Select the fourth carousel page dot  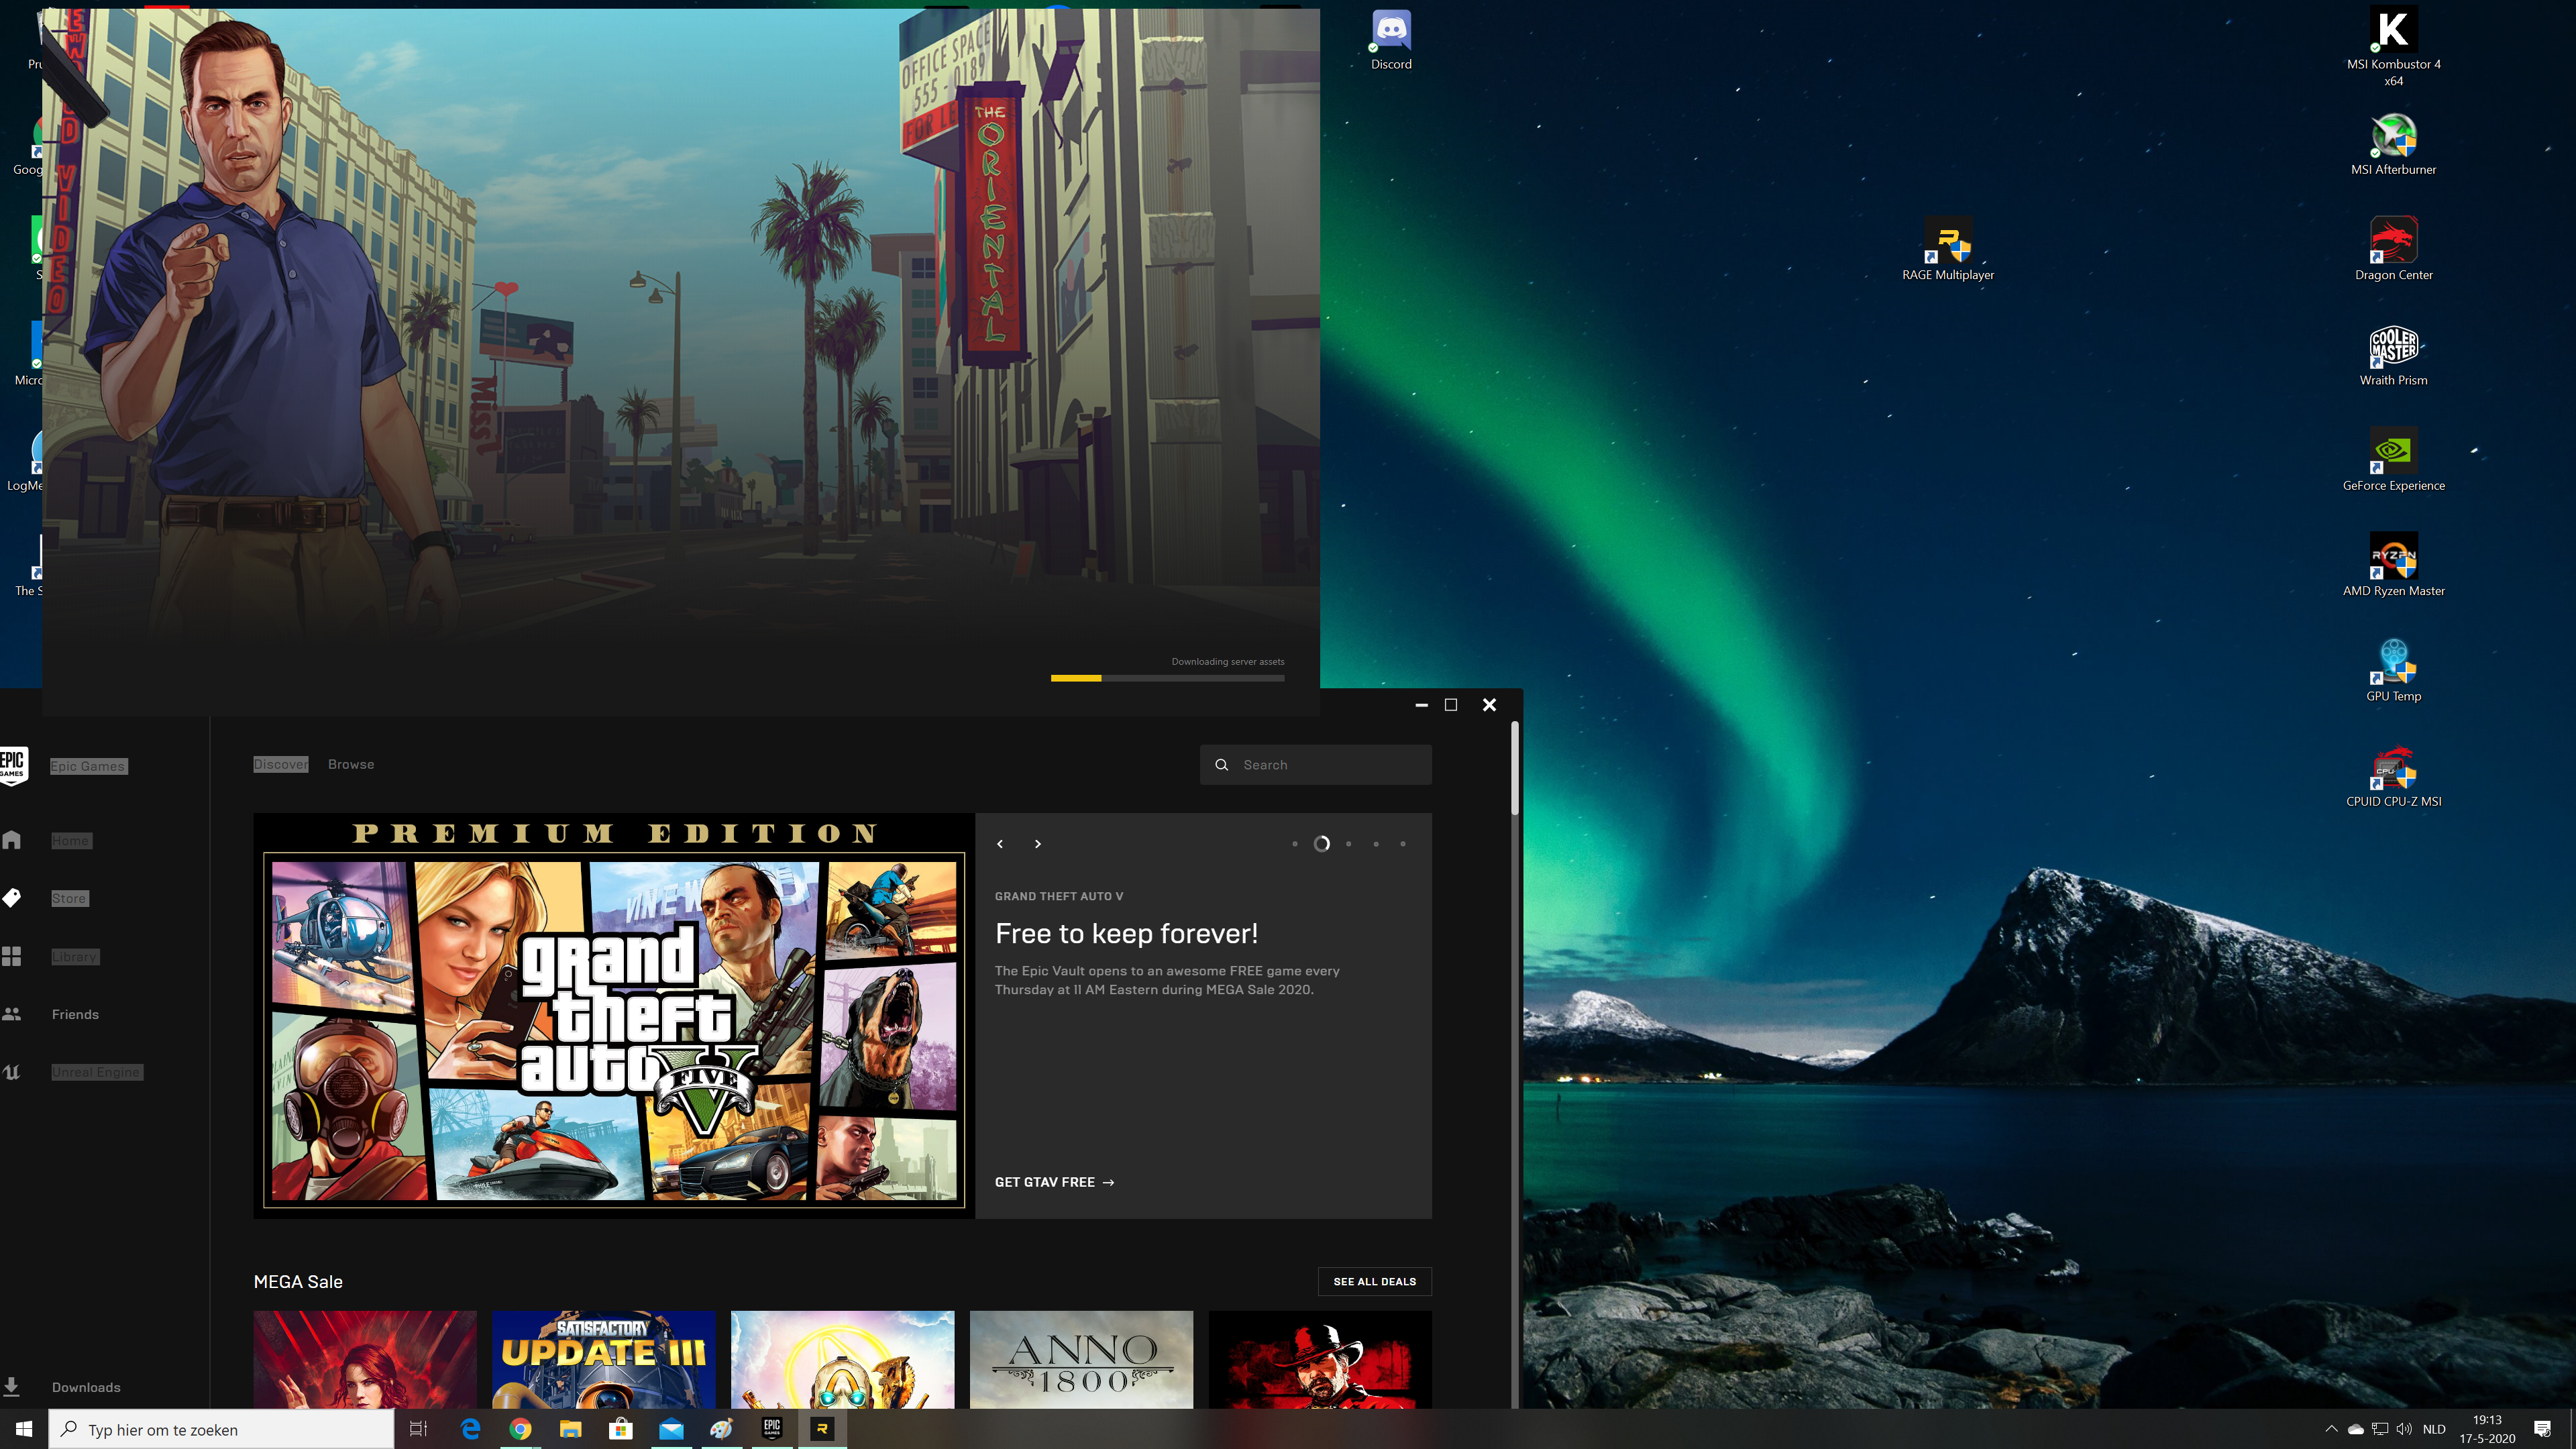[1376, 844]
